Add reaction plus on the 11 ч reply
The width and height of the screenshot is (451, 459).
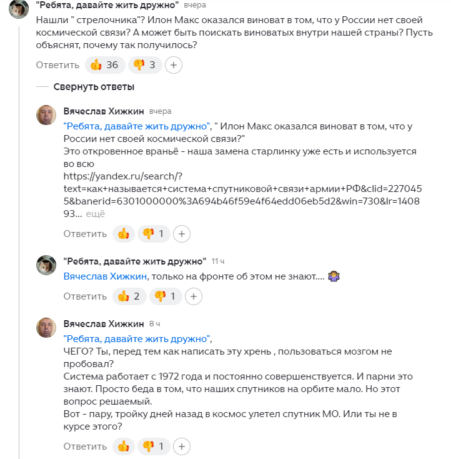click(x=193, y=296)
